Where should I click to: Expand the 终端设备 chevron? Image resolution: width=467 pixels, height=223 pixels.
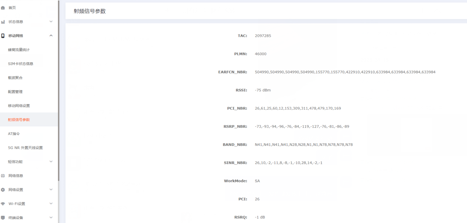(51, 217)
